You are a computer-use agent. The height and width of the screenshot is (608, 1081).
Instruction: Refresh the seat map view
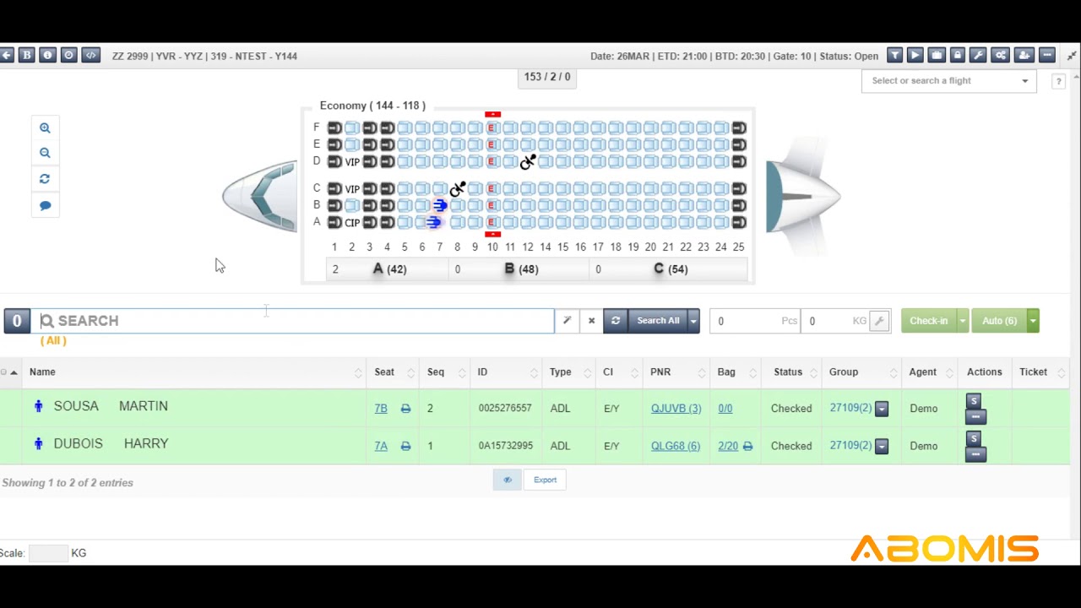(x=45, y=179)
